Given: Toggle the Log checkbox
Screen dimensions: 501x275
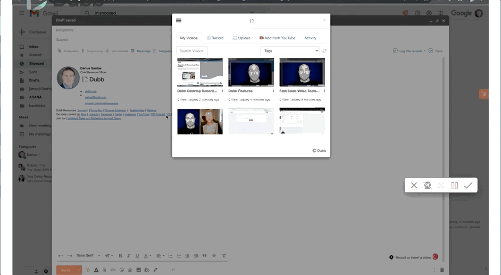Looking at the screenshot, I should [395, 51].
